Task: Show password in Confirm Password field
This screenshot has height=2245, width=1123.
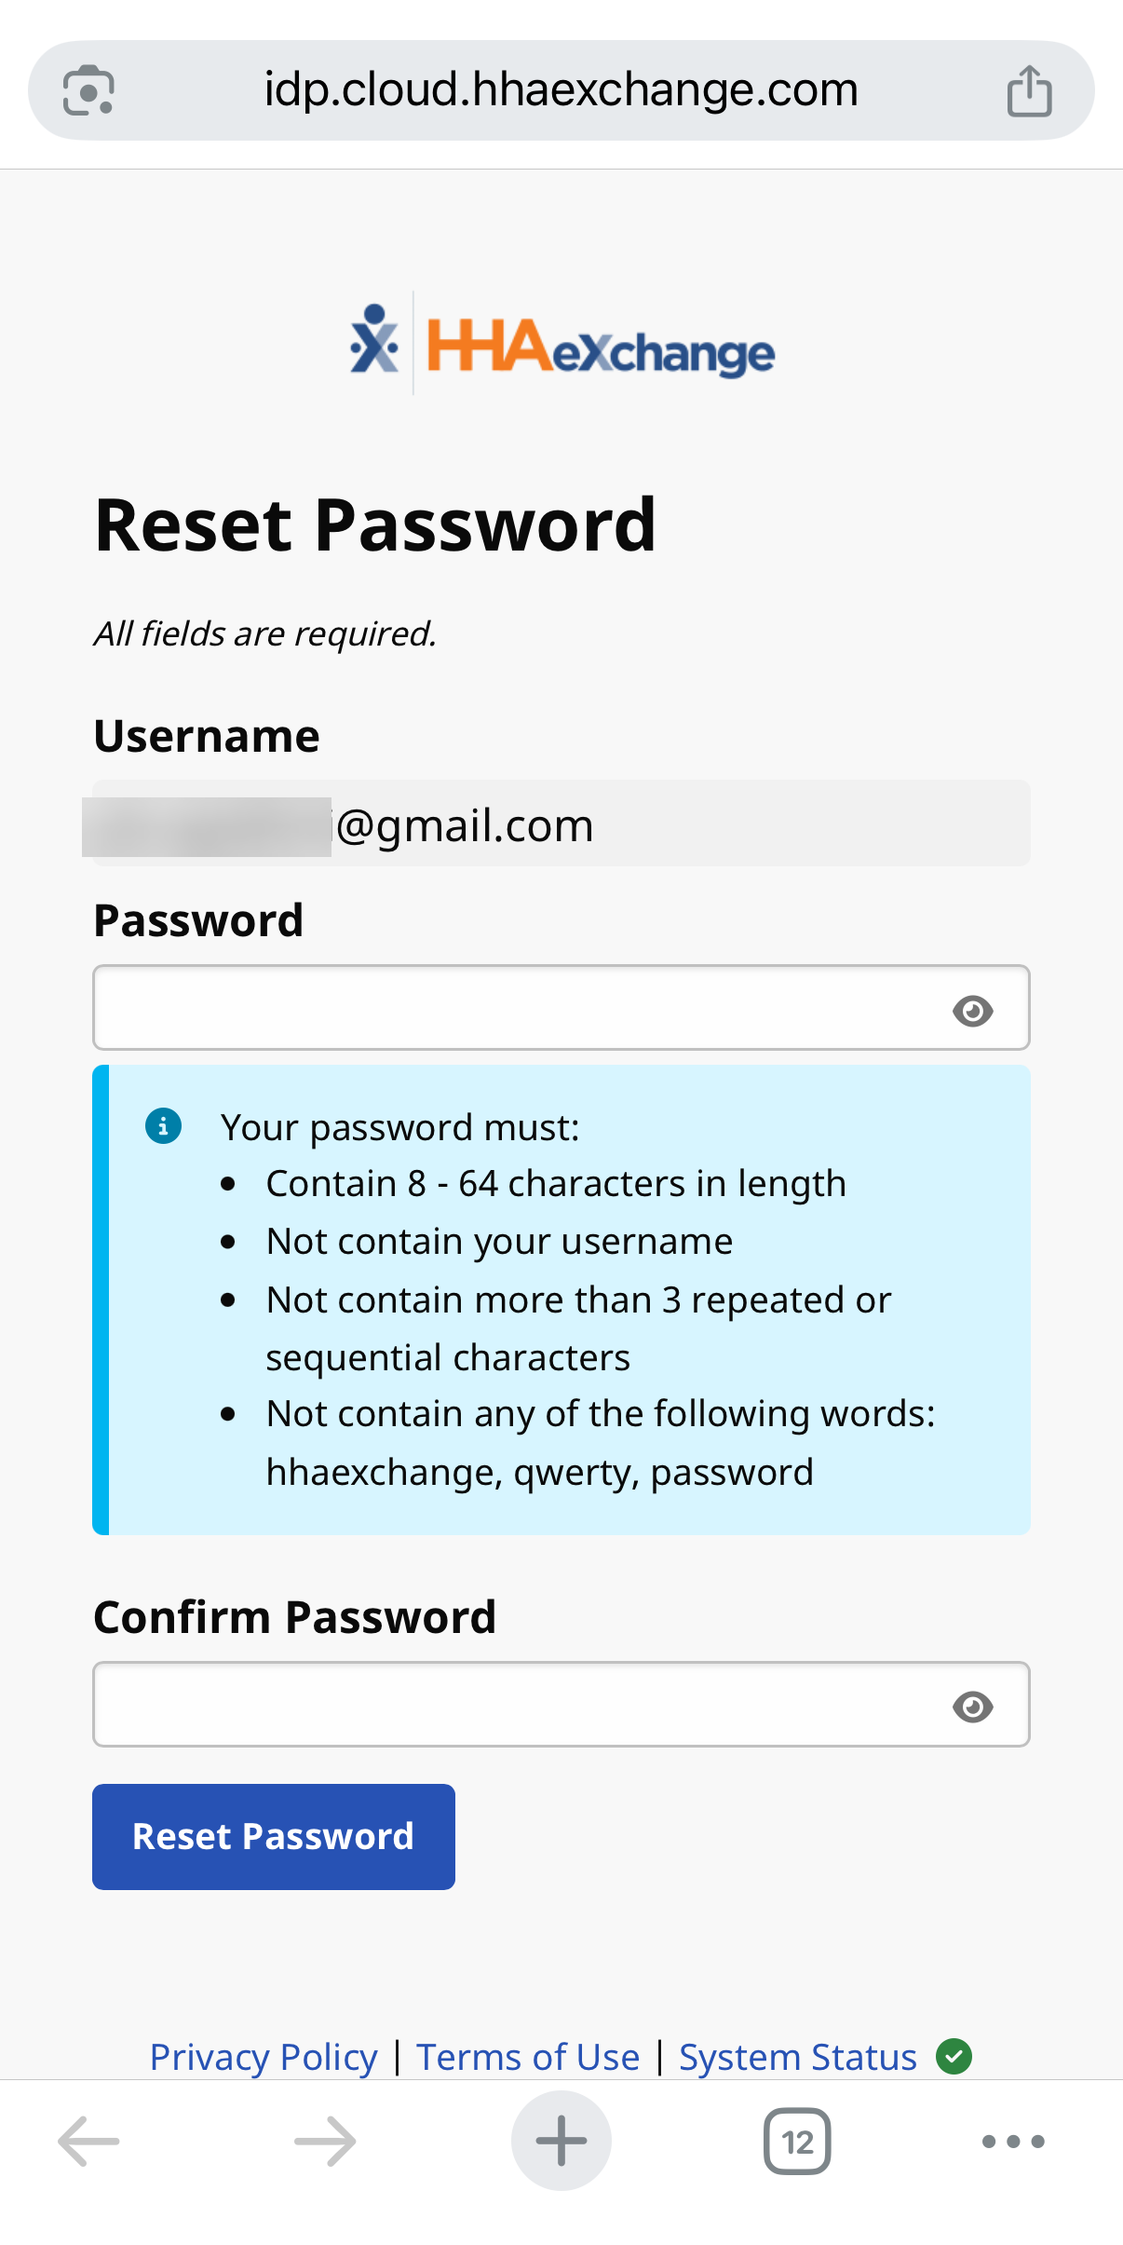Action: (973, 1706)
